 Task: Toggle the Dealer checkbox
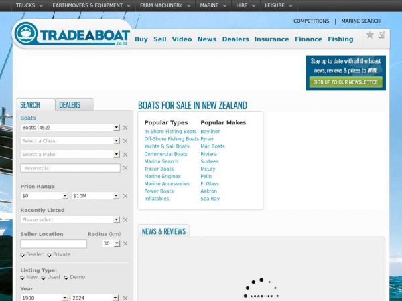click(x=23, y=255)
